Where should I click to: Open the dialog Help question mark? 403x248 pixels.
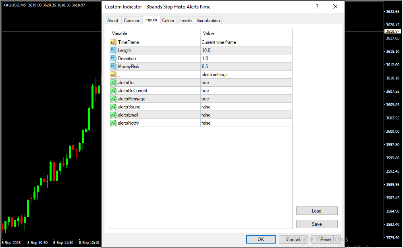tap(317, 6)
